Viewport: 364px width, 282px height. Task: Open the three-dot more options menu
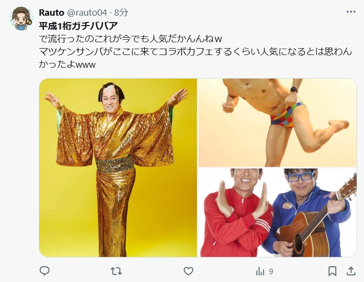click(351, 12)
